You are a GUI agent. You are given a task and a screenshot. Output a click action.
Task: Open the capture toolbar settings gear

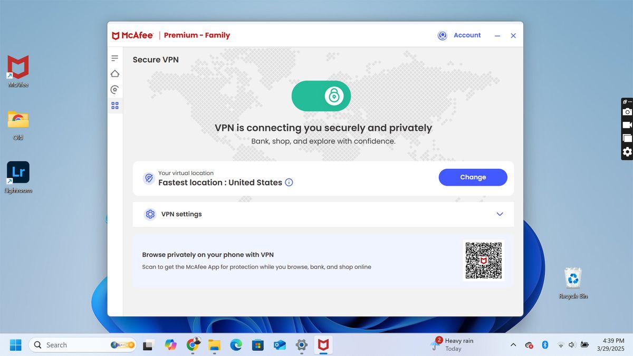(627, 151)
